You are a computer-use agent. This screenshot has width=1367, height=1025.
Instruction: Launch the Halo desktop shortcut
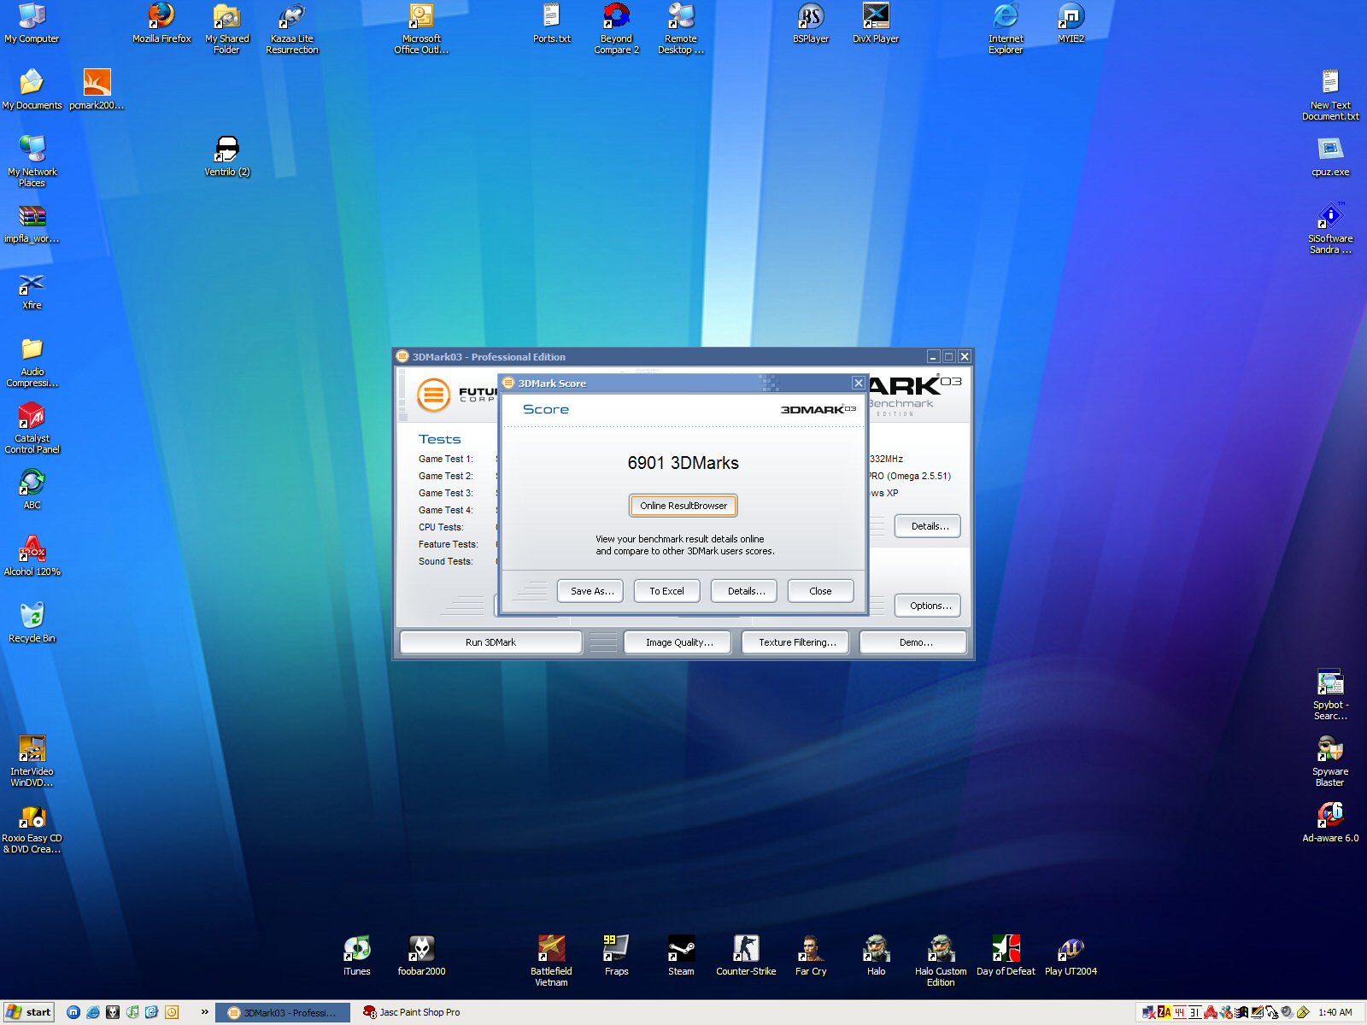point(876,956)
